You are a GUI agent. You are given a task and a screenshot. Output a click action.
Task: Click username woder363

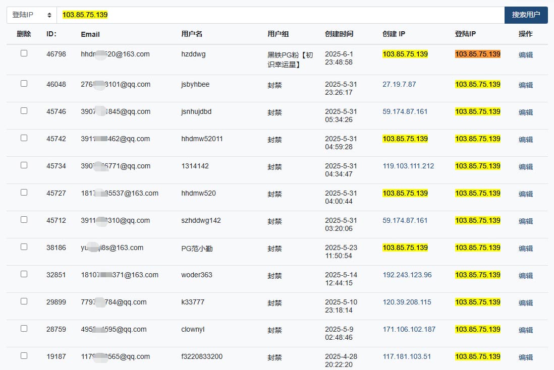pos(197,275)
